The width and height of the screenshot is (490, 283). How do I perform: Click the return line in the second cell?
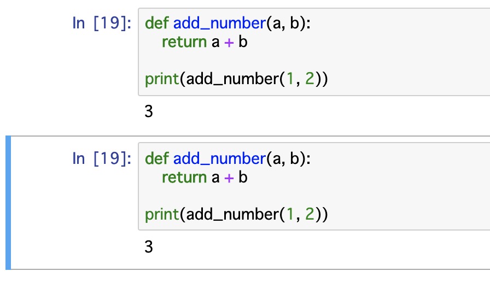point(205,178)
